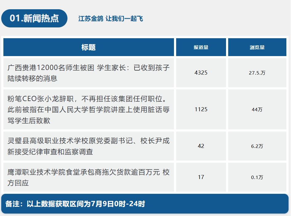Open the 鹰潭职业技术学院食堂 news headline

(x=88, y=177)
